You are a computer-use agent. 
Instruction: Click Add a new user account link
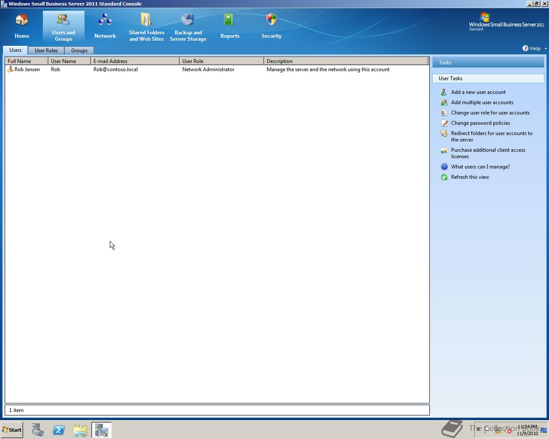pyautogui.click(x=478, y=92)
